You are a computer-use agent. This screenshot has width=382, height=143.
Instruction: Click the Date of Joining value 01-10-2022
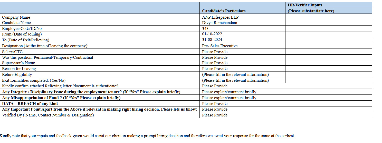tap(212, 34)
